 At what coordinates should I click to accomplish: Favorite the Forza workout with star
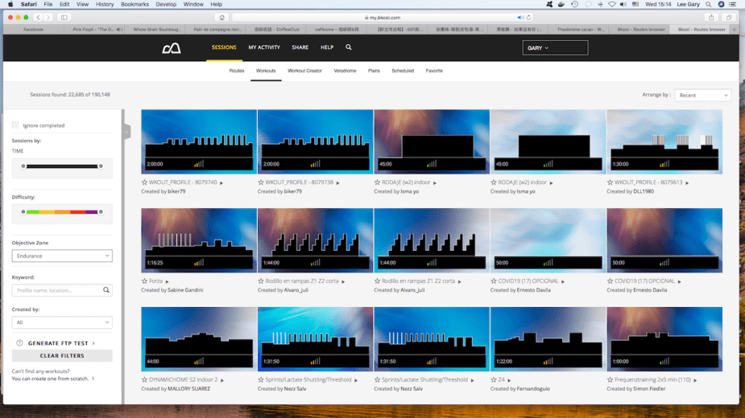pos(145,281)
